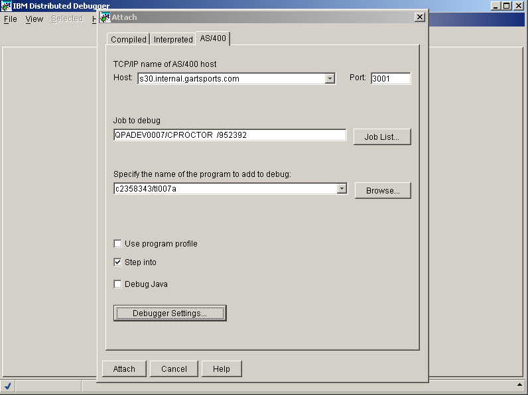
Task: Click the Browse... button
Action: [383, 190]
